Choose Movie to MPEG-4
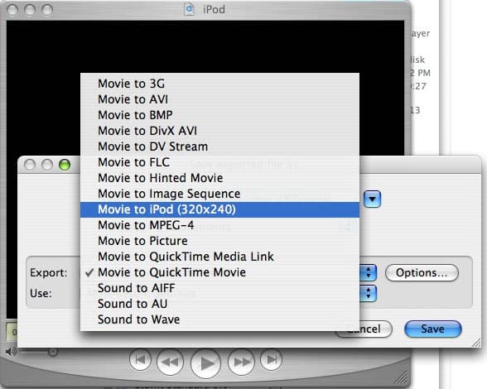Image resolution: width=487 pixels, height=389 pixels. (x=219, y=225)
